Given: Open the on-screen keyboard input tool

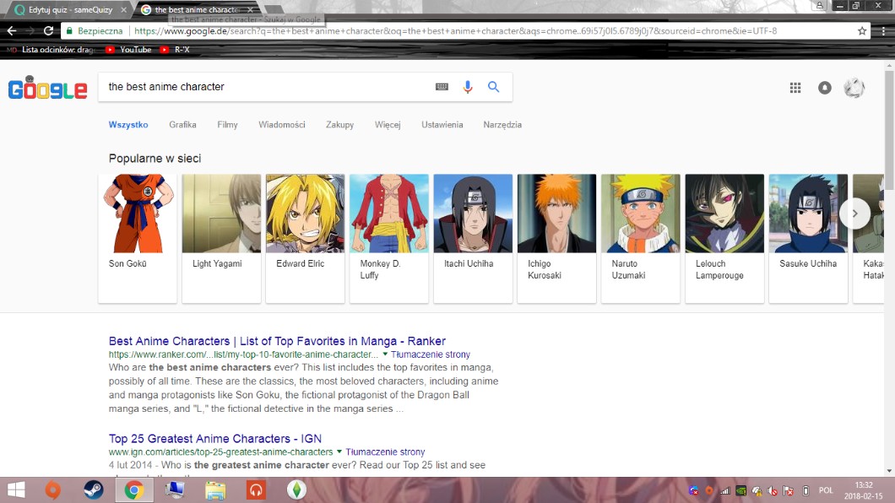Looking at the screenshot, I should 442,87.
